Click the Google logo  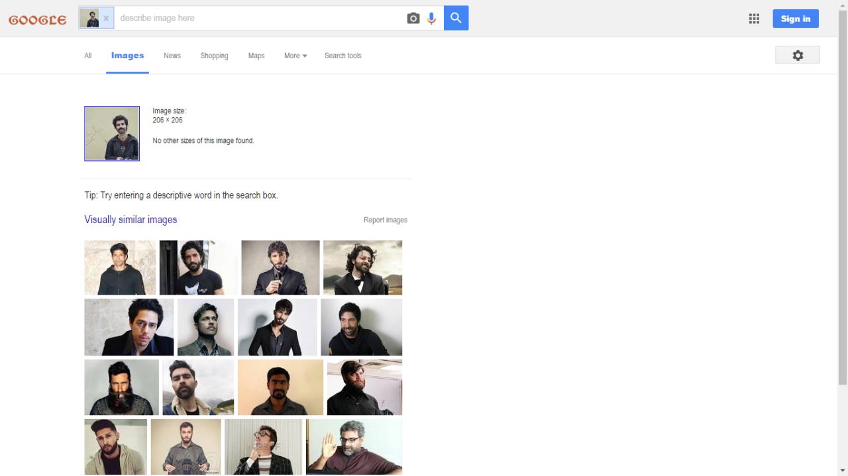click(38, 20)
